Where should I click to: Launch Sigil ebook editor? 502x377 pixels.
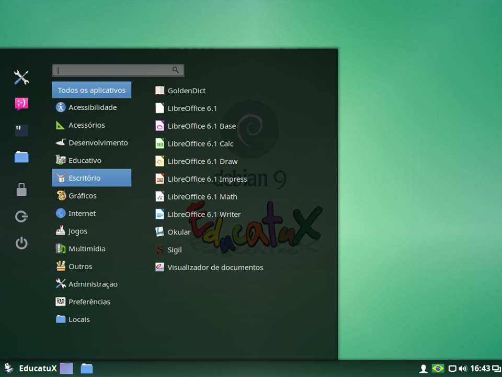click(168, 250)
